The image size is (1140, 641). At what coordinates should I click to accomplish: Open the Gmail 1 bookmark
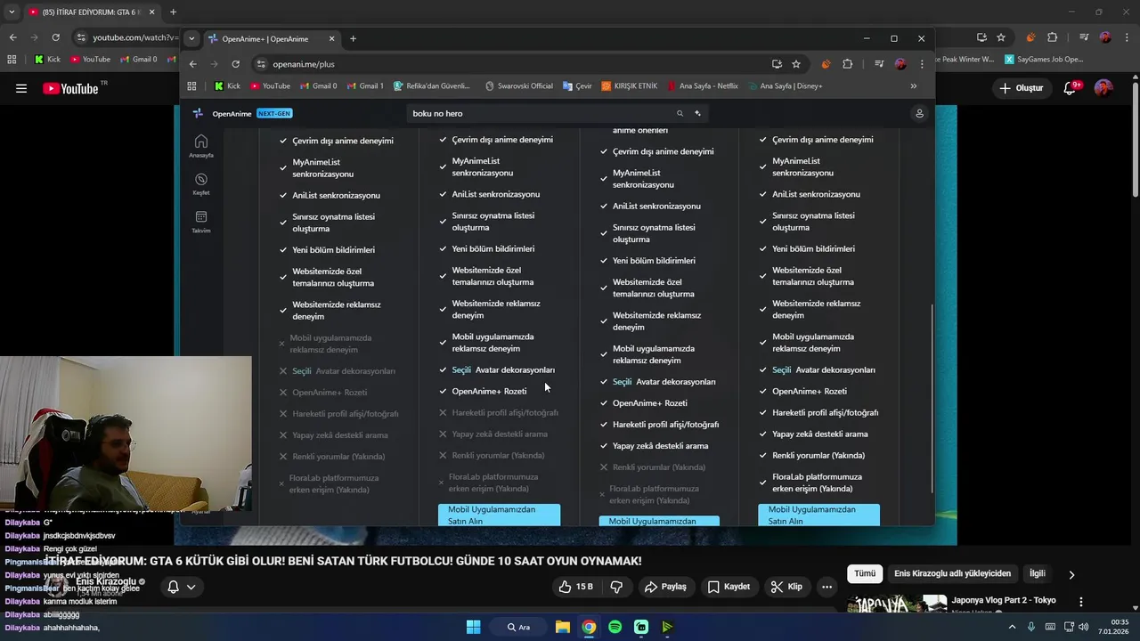(364, 86)
